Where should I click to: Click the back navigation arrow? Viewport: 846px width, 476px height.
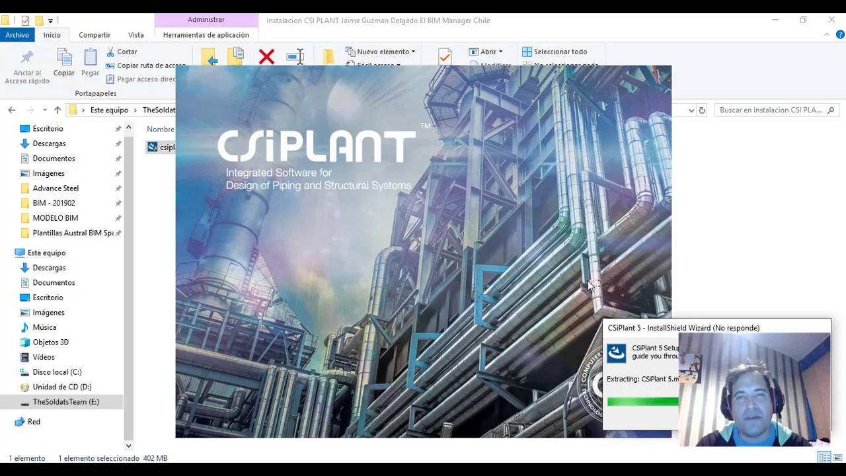pyautogui.click(x=12, y=110)
